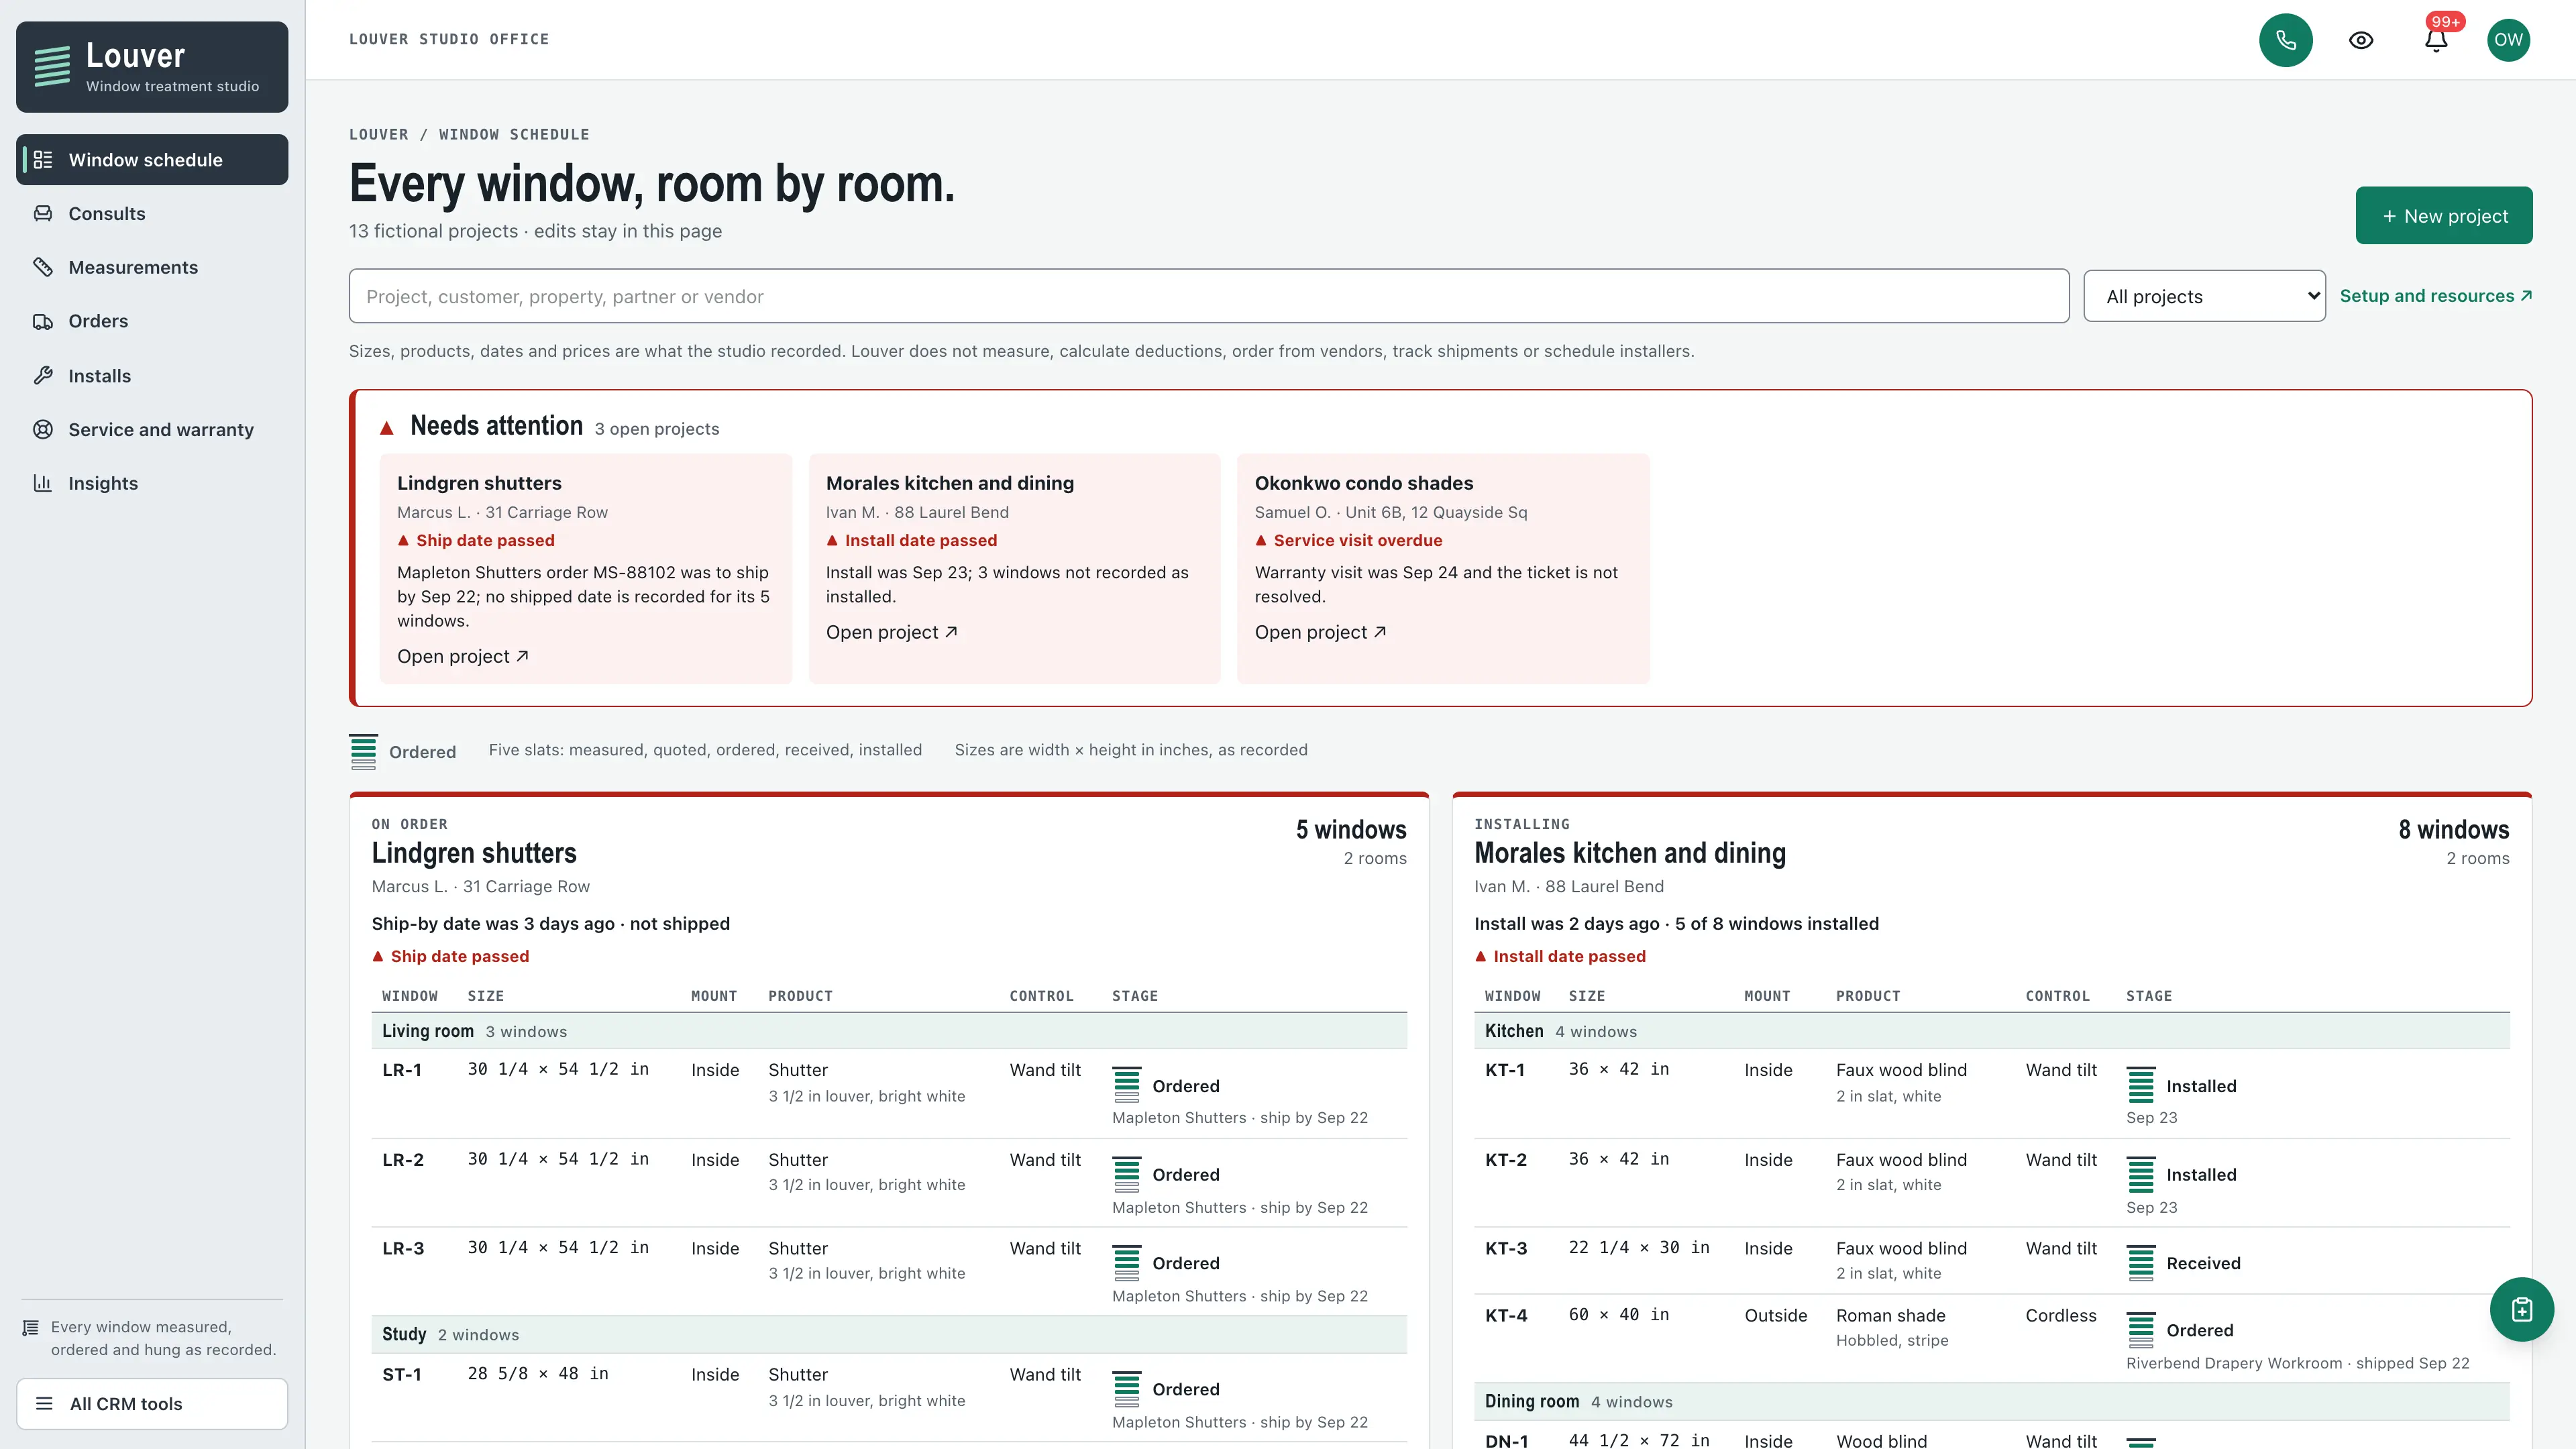Open the OW user avatar
2576x1449 pixels.
[x=2508, y=40]
